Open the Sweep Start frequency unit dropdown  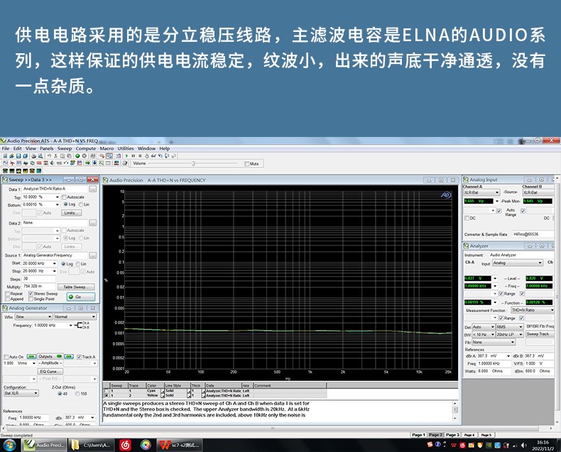click(55, 263)
